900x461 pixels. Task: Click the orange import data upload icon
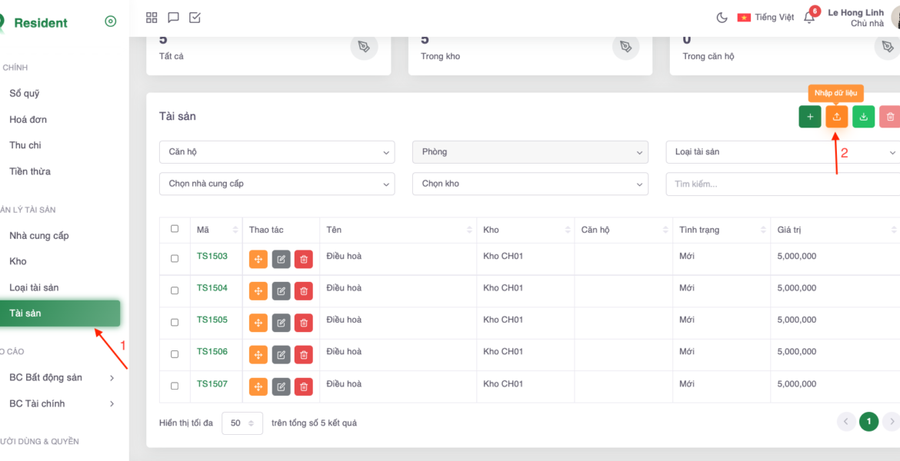(836, 117)
